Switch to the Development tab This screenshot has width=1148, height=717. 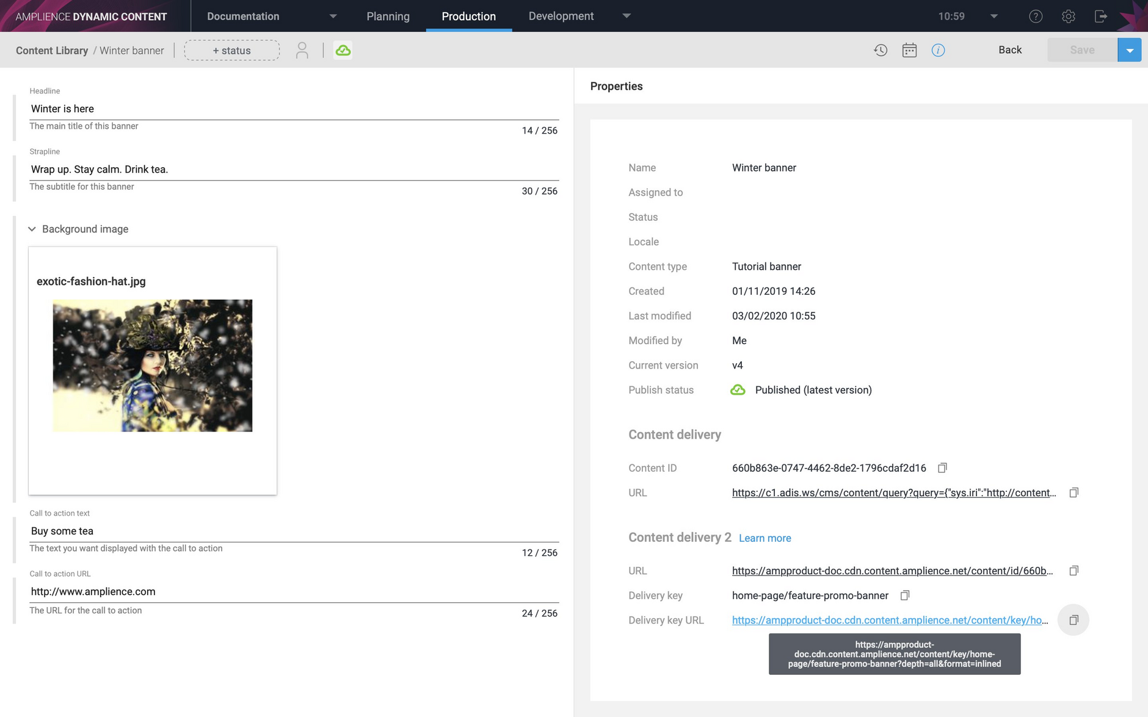click(561, 16)
